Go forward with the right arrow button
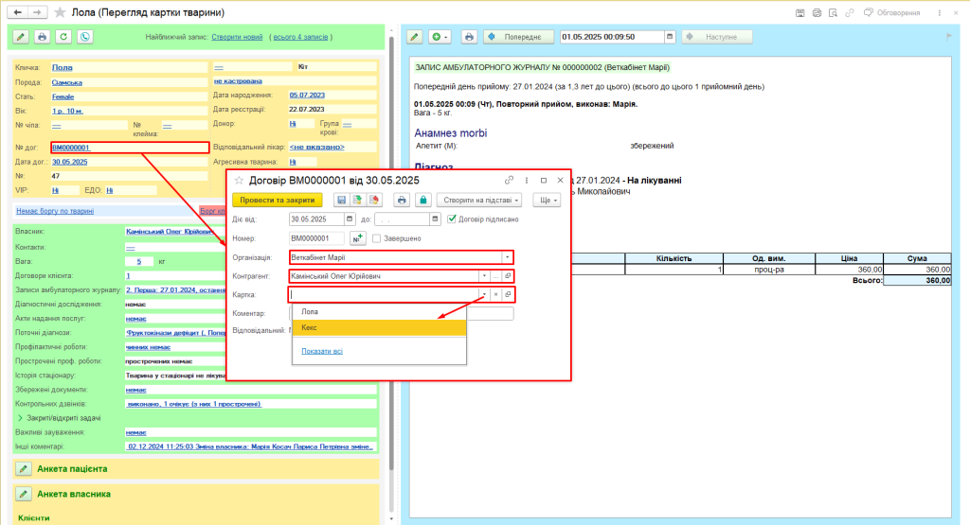 tap(37, 12)
